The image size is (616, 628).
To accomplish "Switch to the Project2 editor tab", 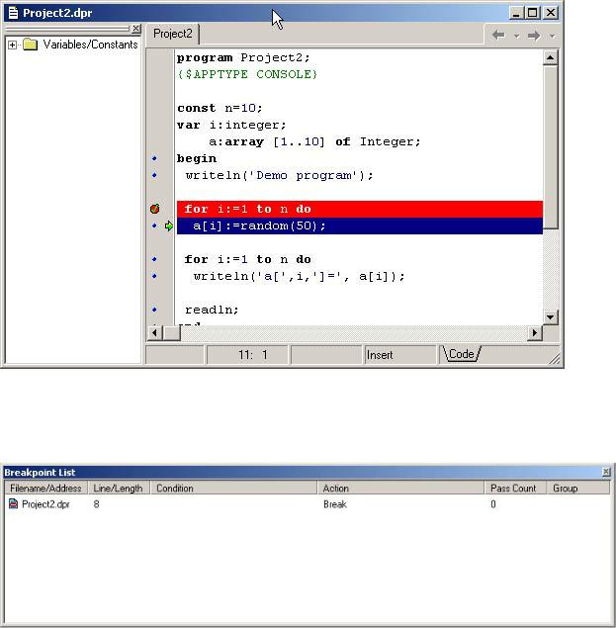I will (173, 34).
